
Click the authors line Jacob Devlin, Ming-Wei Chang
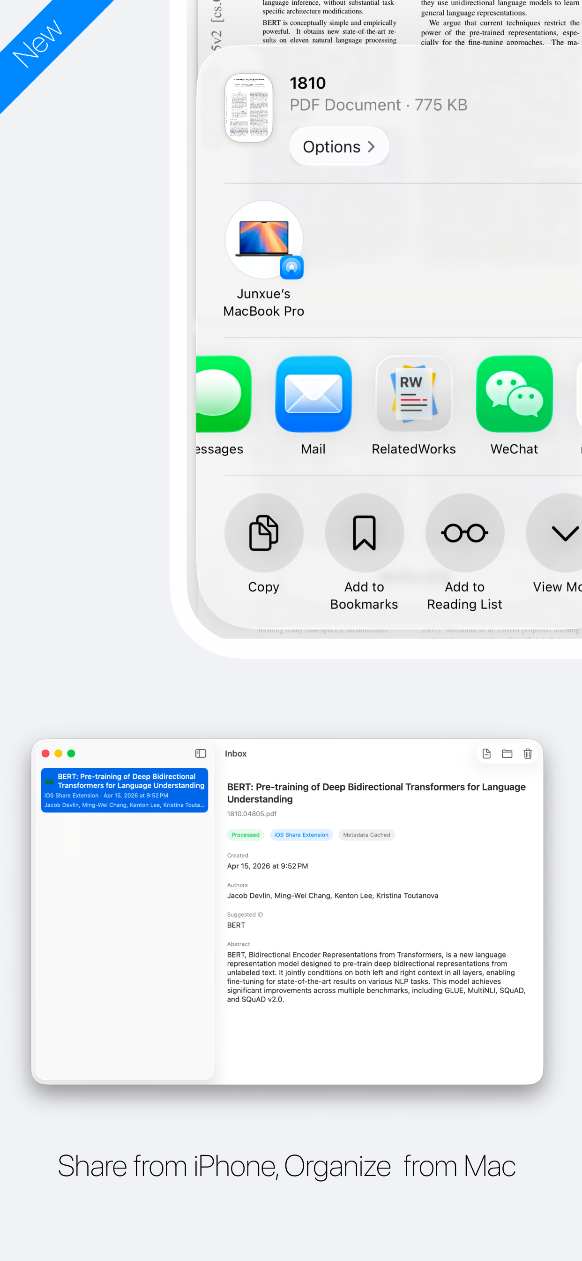coord(333,896)
